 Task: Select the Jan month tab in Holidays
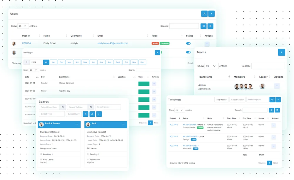coord(54,62)
